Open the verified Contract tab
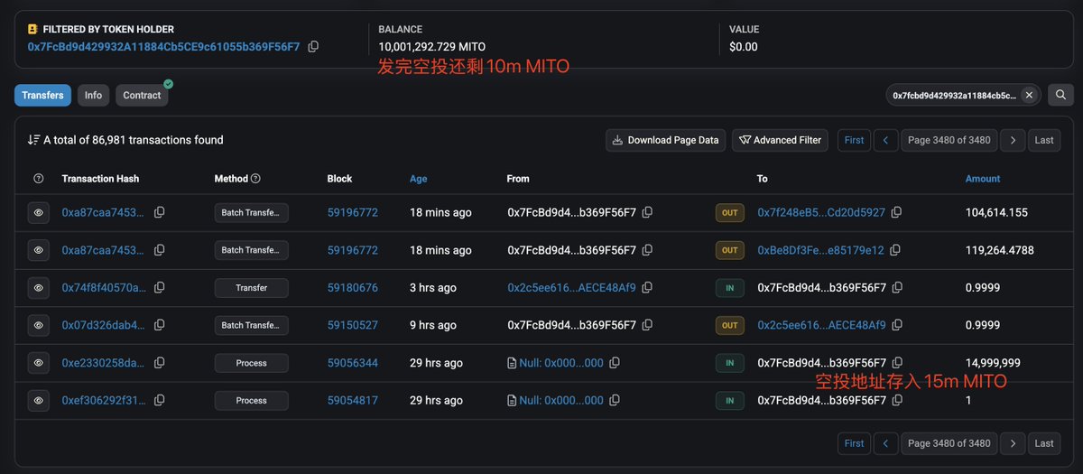Image resolution: width=1083 pixels, height=474 pixels. pos(142,95)
